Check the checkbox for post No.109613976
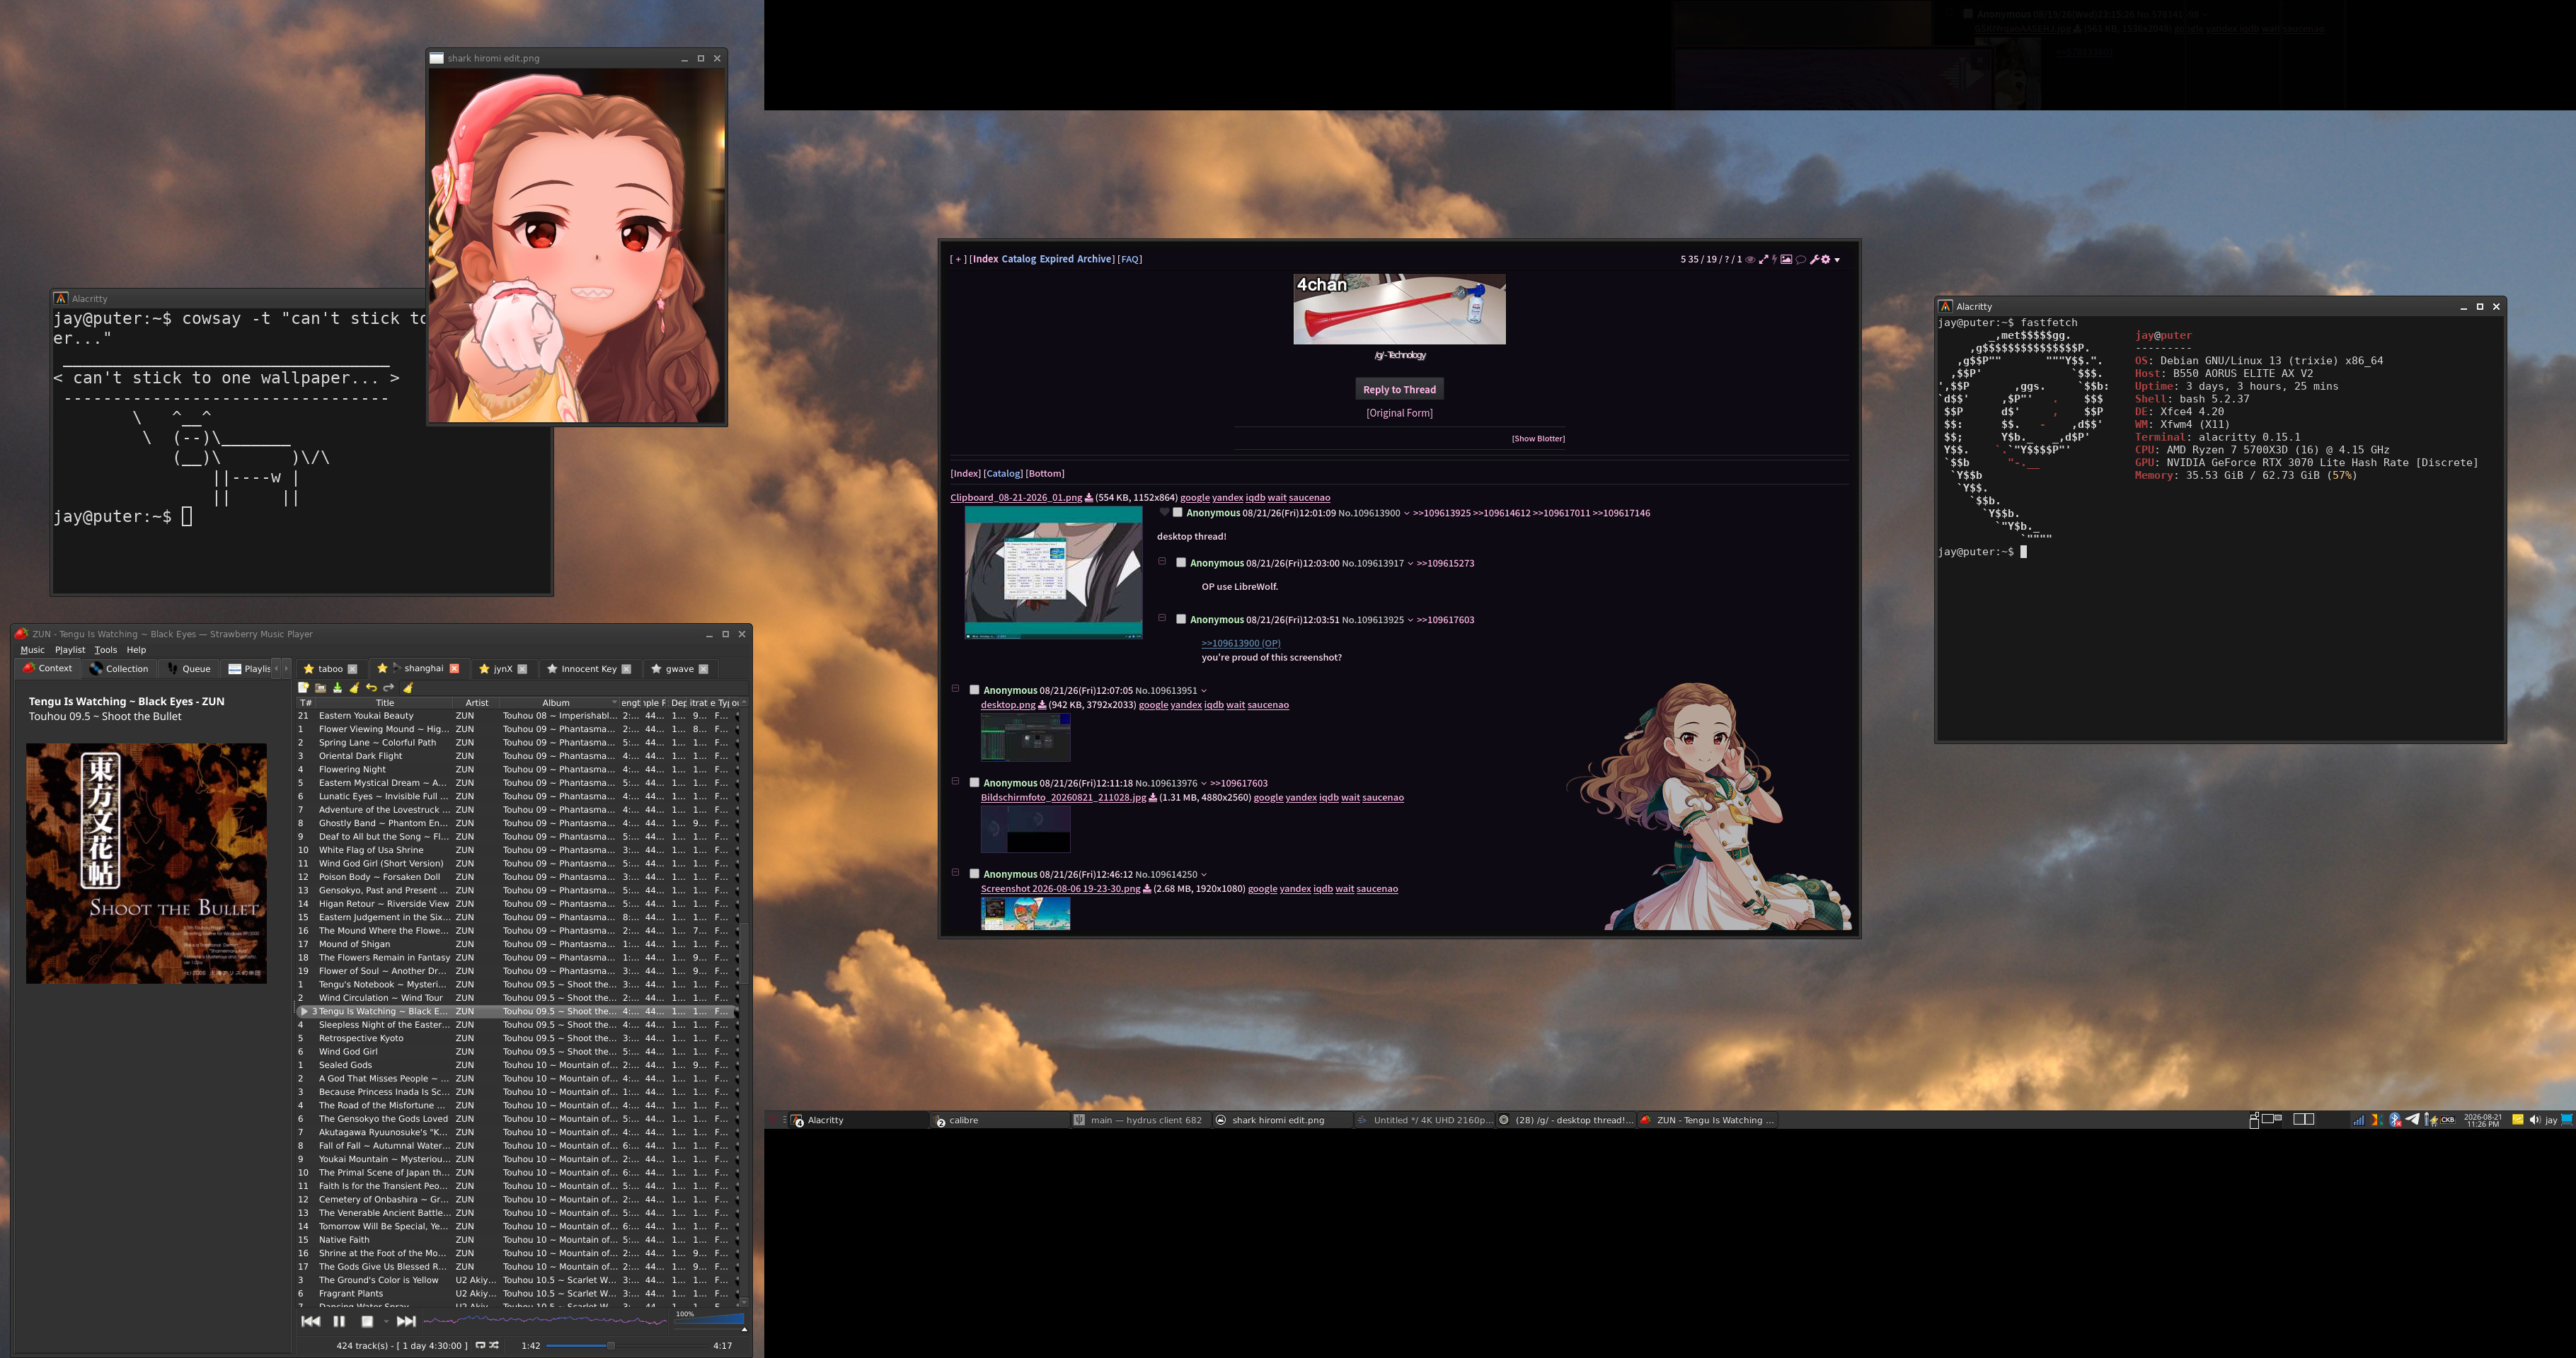 (975, 782)
